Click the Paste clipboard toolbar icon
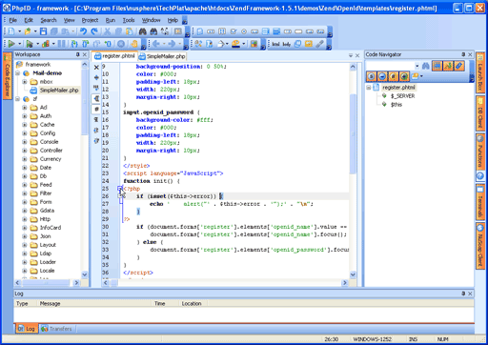Viewport: 488px width, 345px height. 130,31
